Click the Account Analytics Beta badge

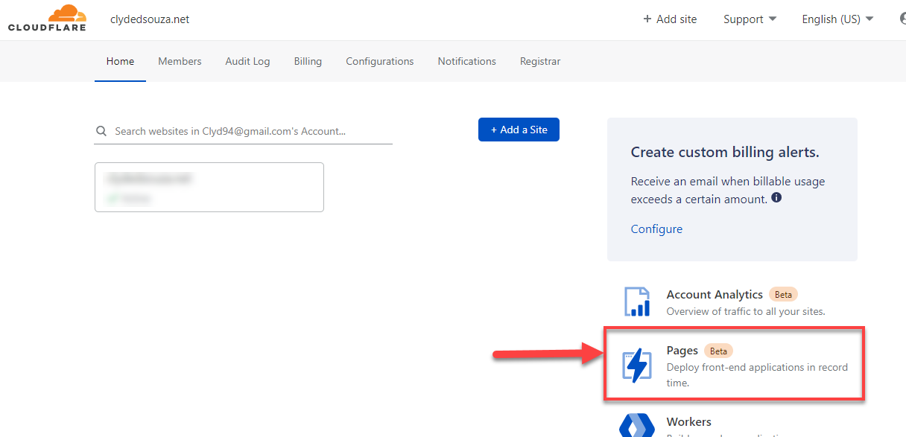[783, 294]
